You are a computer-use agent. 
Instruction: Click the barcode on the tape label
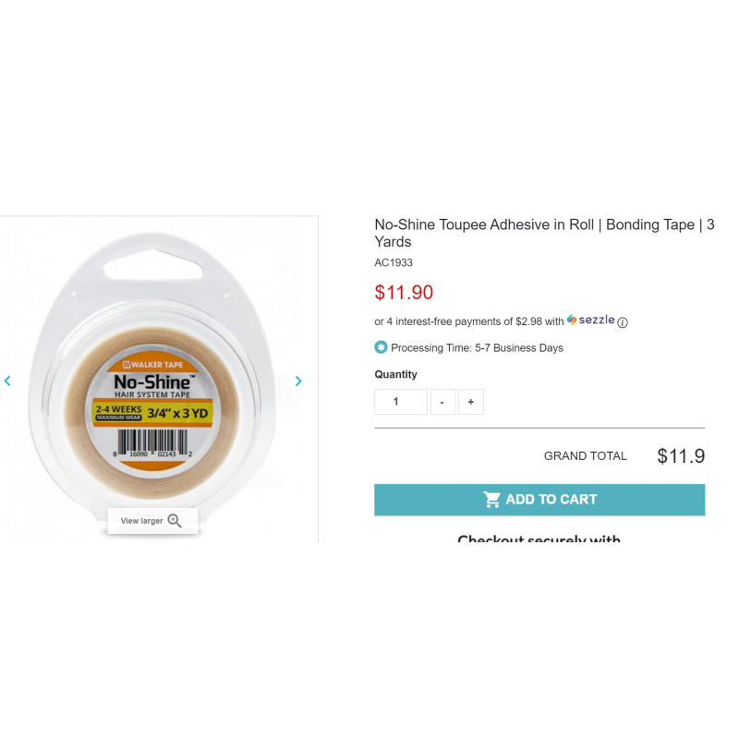(152, 443)
